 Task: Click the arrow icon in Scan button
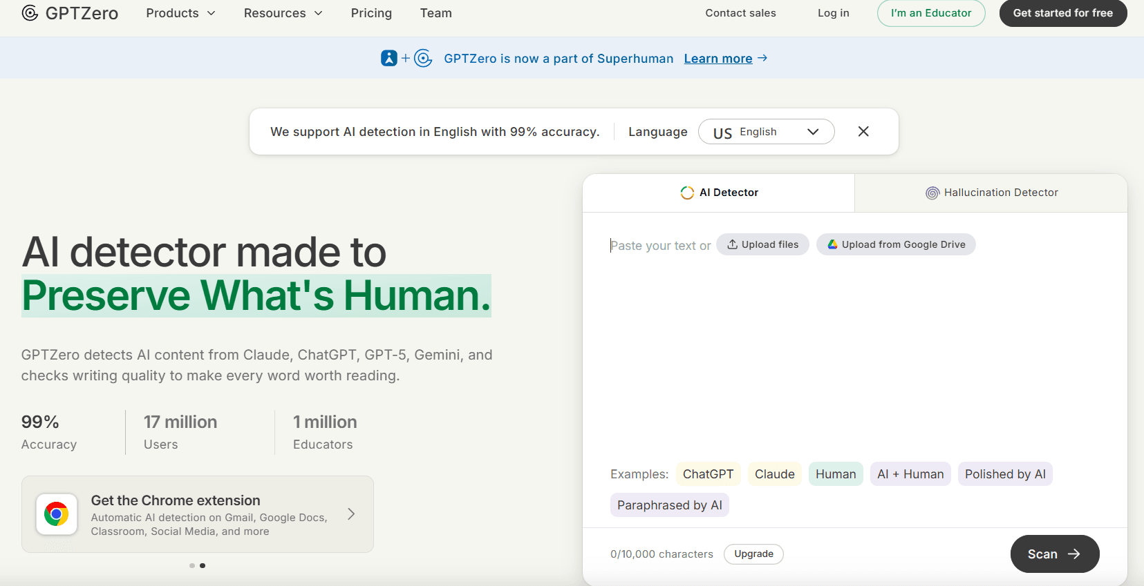coord(1073,554)
